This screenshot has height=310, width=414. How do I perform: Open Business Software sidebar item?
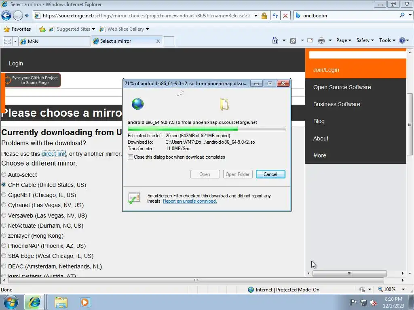pyautogui.click(x=336, y=104)
